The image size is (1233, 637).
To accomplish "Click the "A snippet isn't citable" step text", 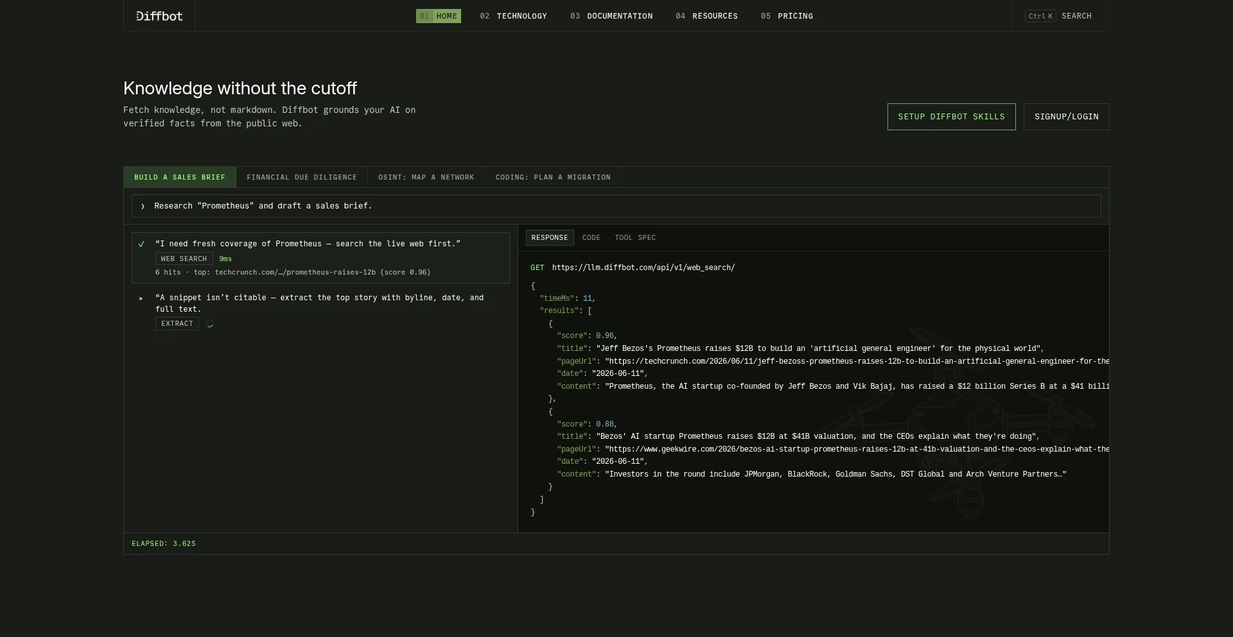I will (319, 303).
